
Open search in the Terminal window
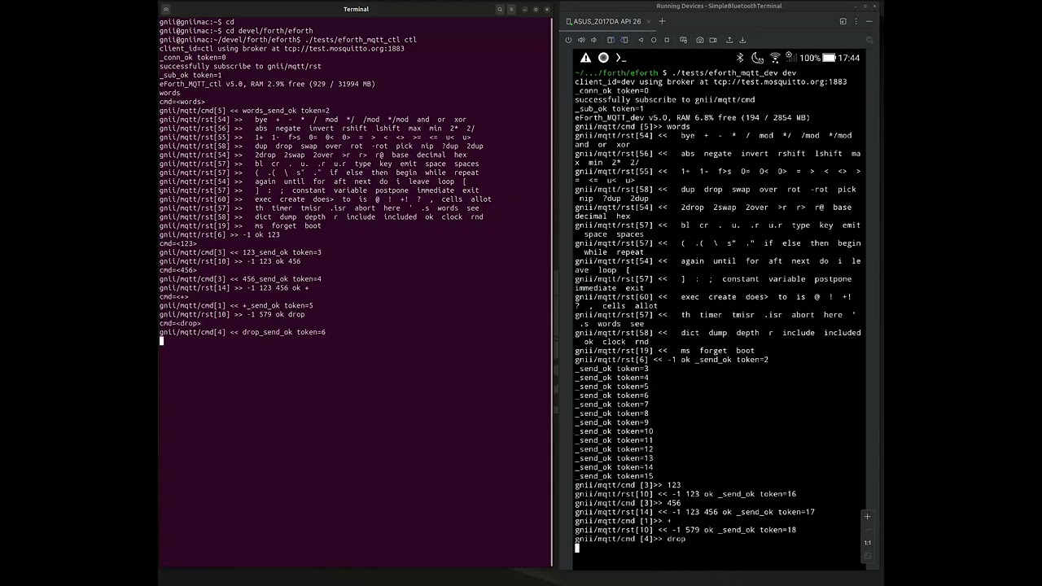pyautogui.click(x=500, y=9)
